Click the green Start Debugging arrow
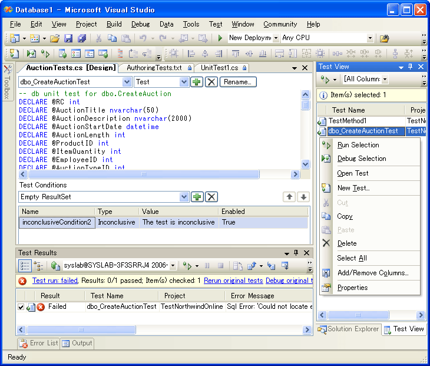The image size is (430, 366). pos(220,38)
